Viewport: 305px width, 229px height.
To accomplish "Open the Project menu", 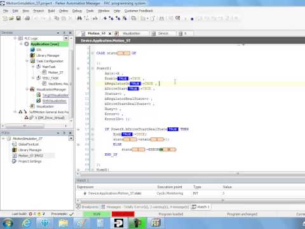I will point(38,11).
